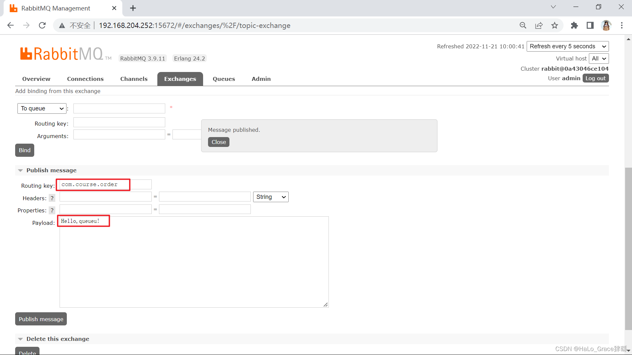632x355 pixels.
Task: Click the Publish message button
Action: click(x=41, y=319)
